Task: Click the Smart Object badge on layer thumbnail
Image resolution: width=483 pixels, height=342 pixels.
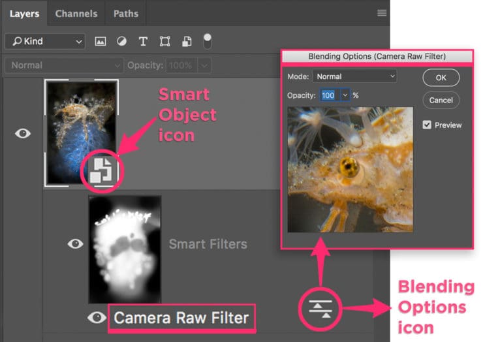Action: (103, 171)
